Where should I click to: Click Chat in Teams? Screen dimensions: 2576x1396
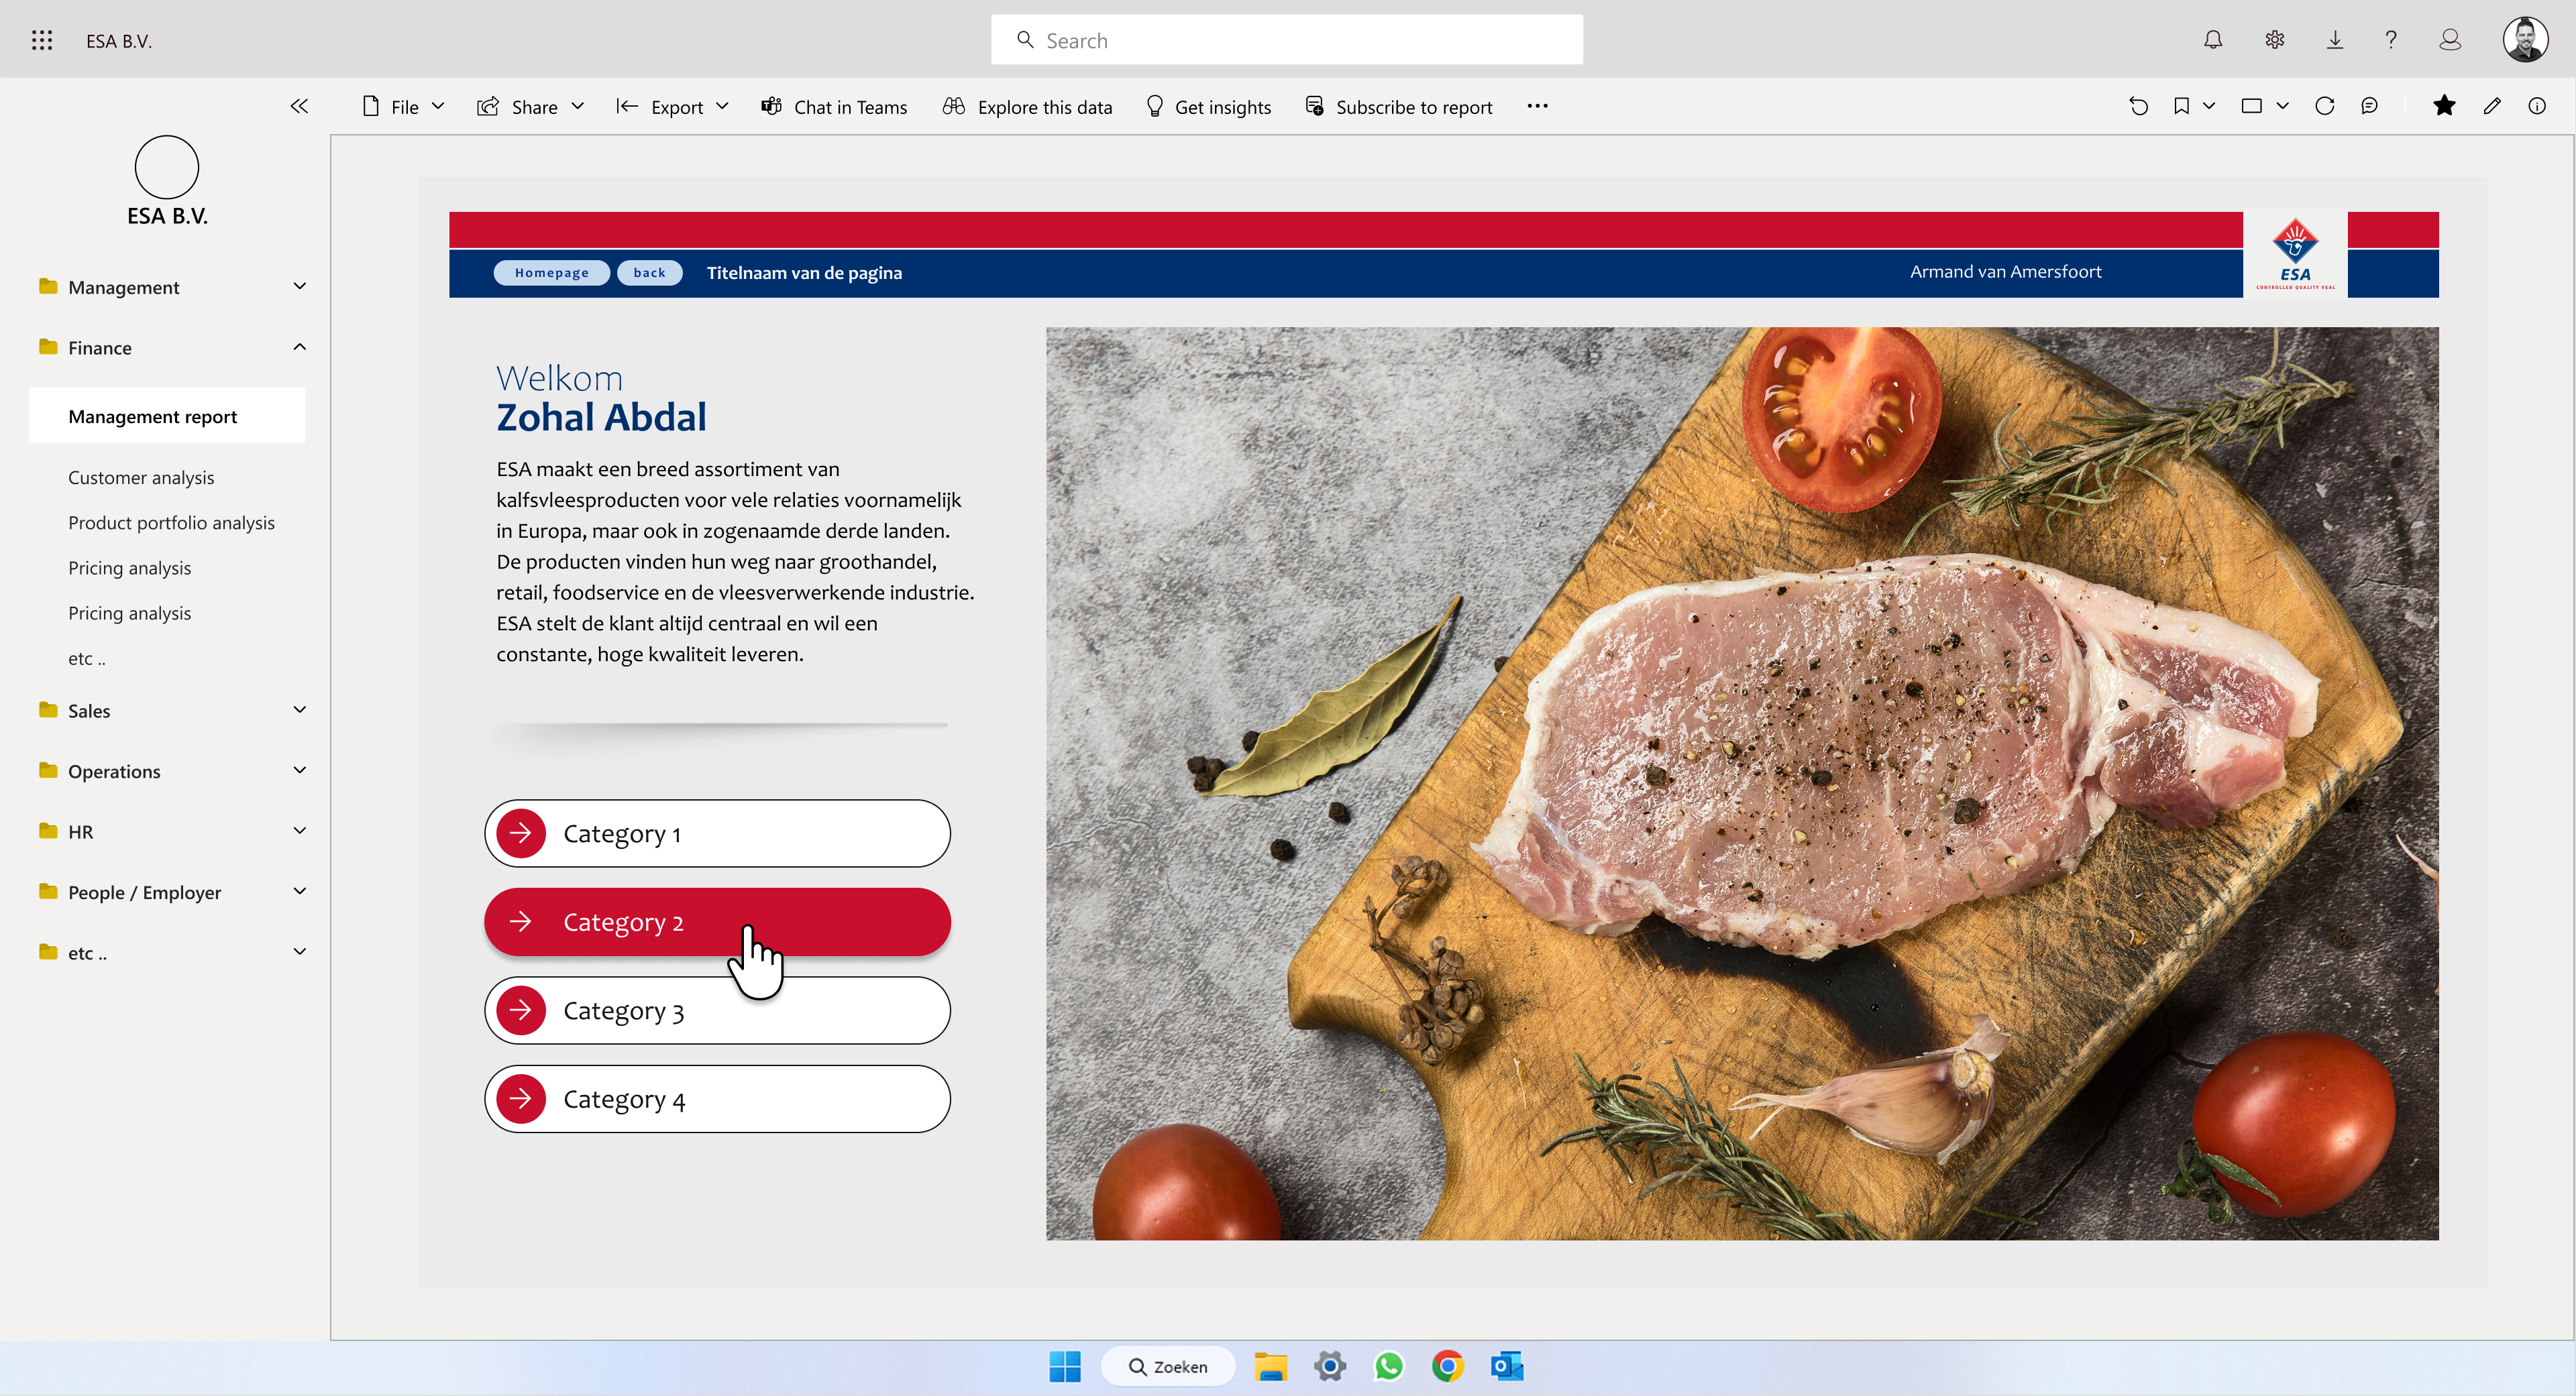click(834, 107)
